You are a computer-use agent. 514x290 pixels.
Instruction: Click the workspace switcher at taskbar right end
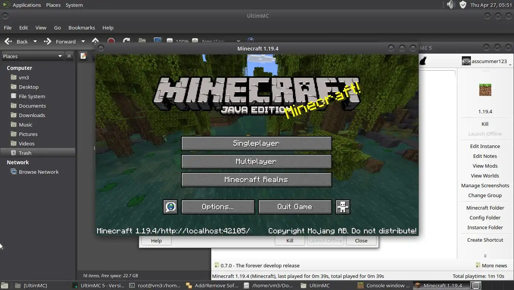476,285
